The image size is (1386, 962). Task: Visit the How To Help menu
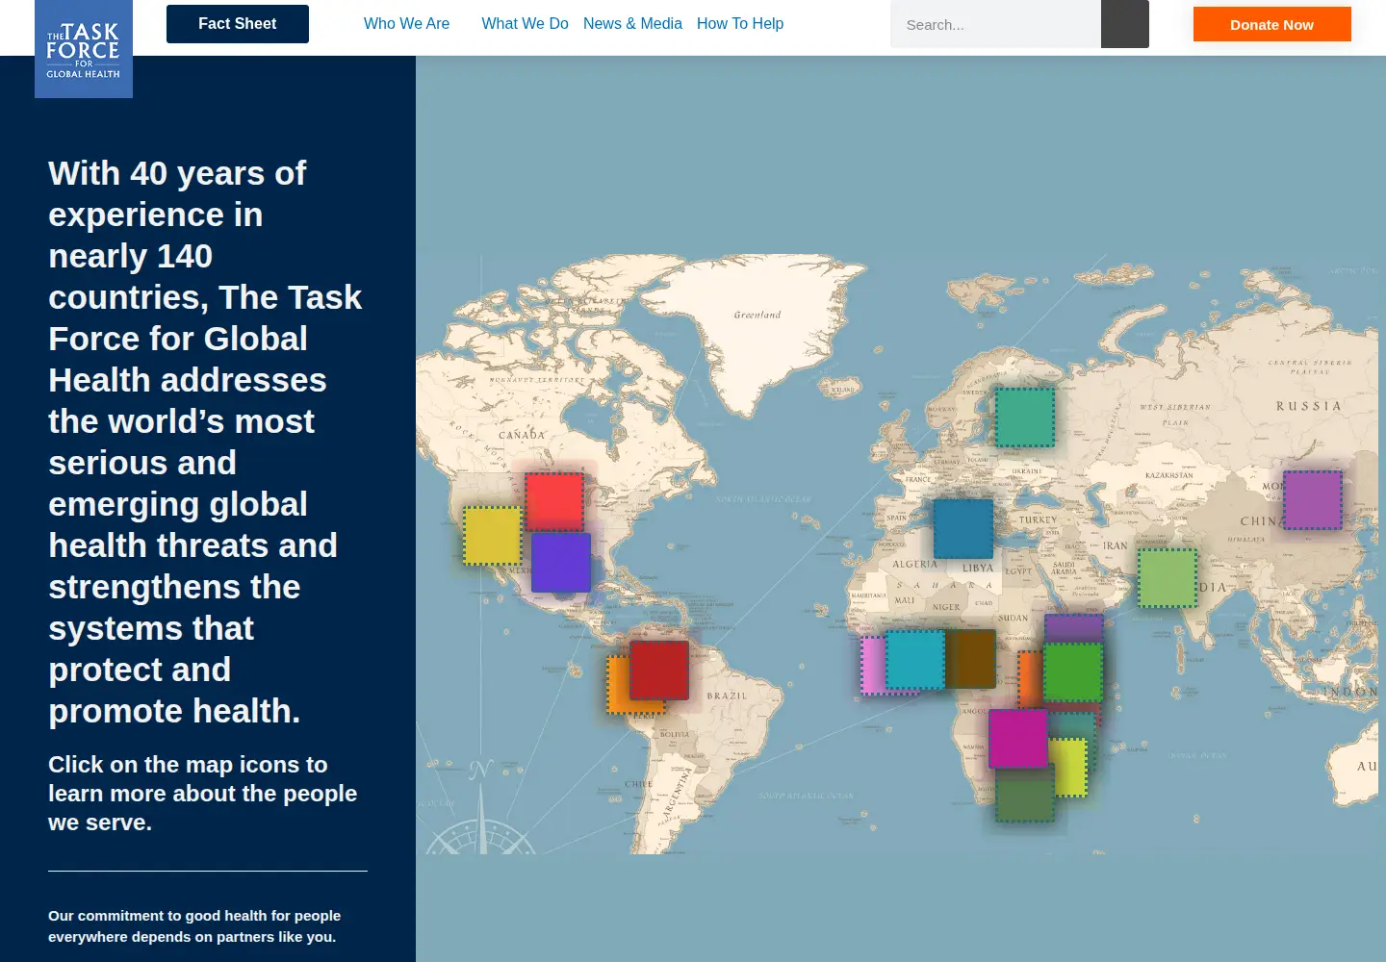click(x=740, y=24)
